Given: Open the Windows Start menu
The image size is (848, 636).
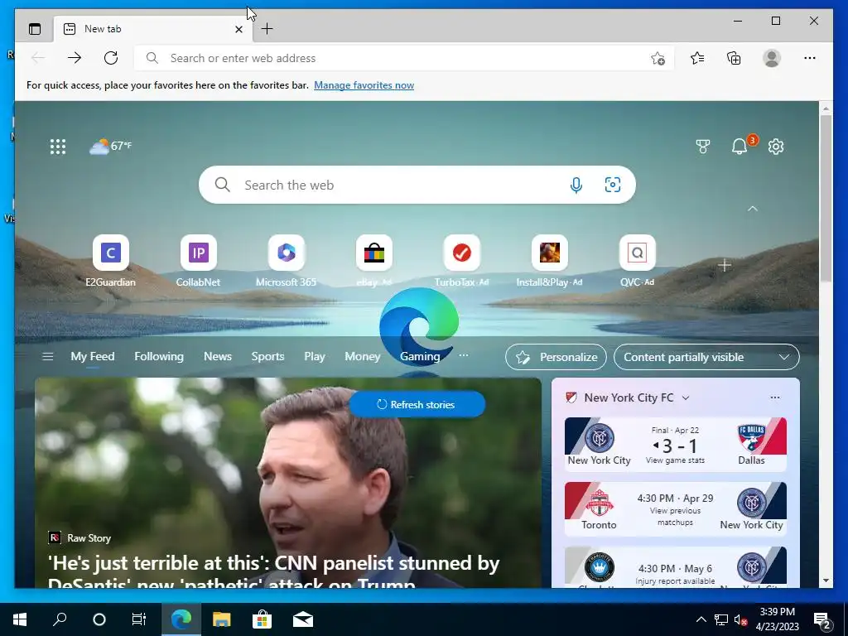Looking at the screenshot, I should point(20,619).
